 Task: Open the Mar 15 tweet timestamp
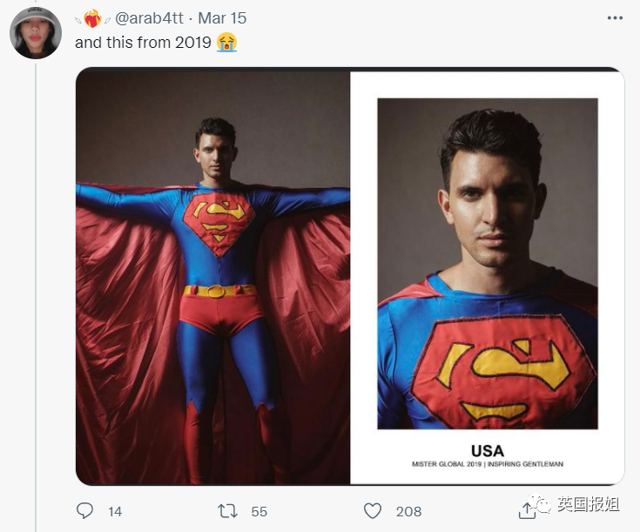[x=222, y=18]
